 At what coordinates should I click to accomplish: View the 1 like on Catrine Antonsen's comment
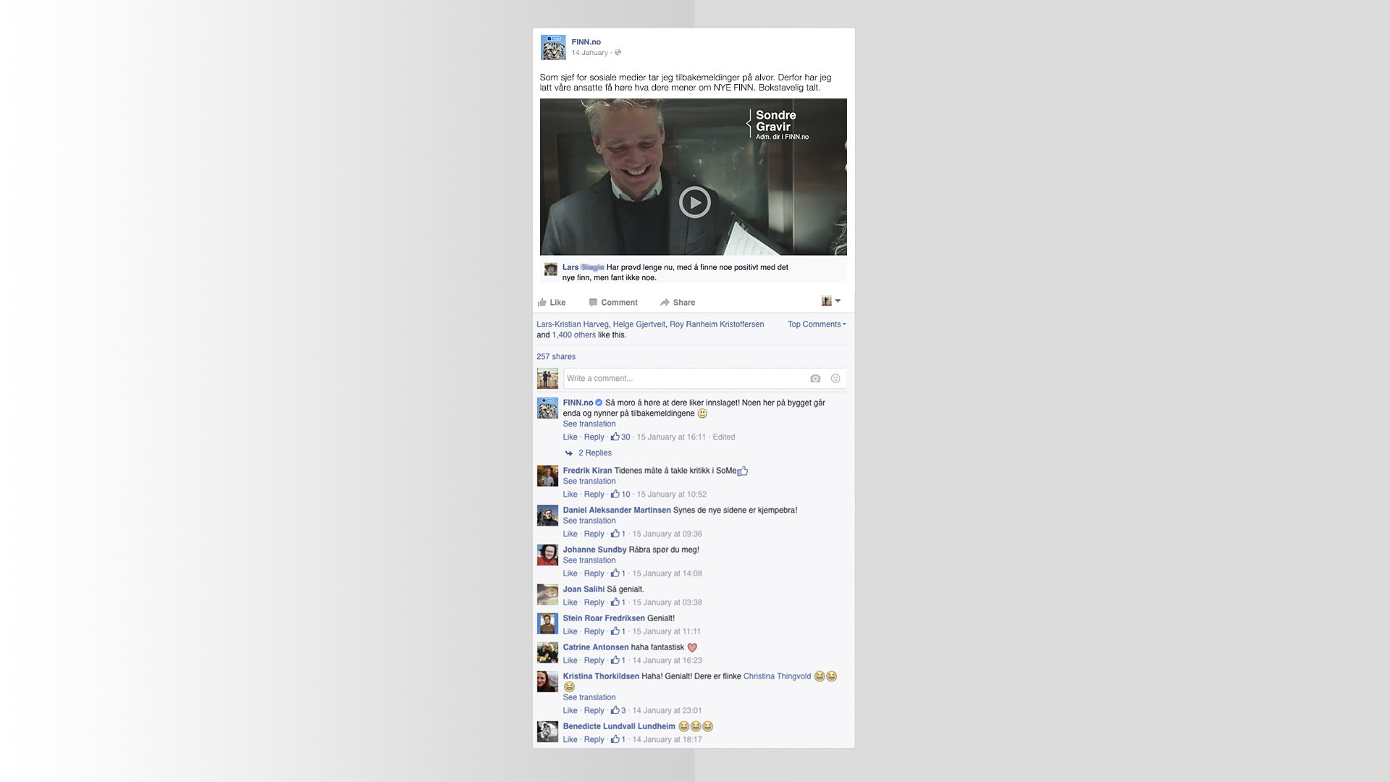[x=618, y=660]
